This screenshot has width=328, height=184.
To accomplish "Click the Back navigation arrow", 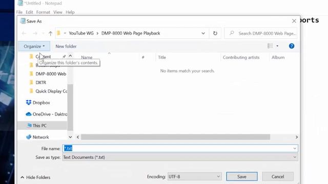I will point(24,33).
